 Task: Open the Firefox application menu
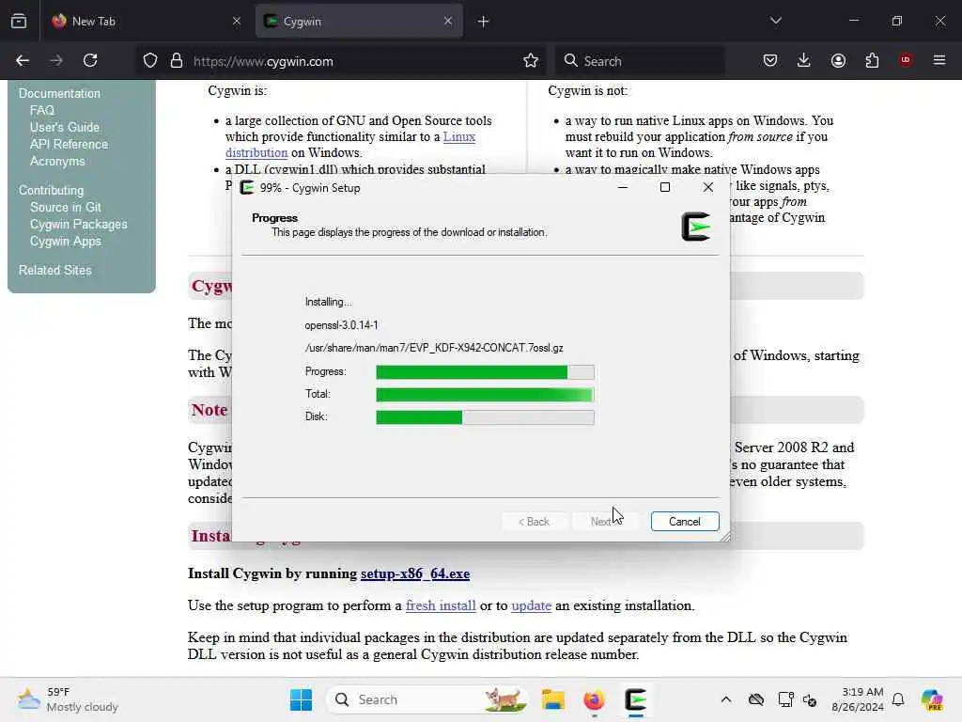coord(939,60)
